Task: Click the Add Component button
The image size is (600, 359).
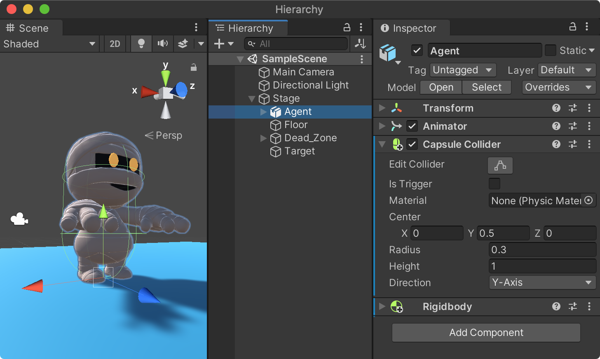Action: tap(486, 333)
